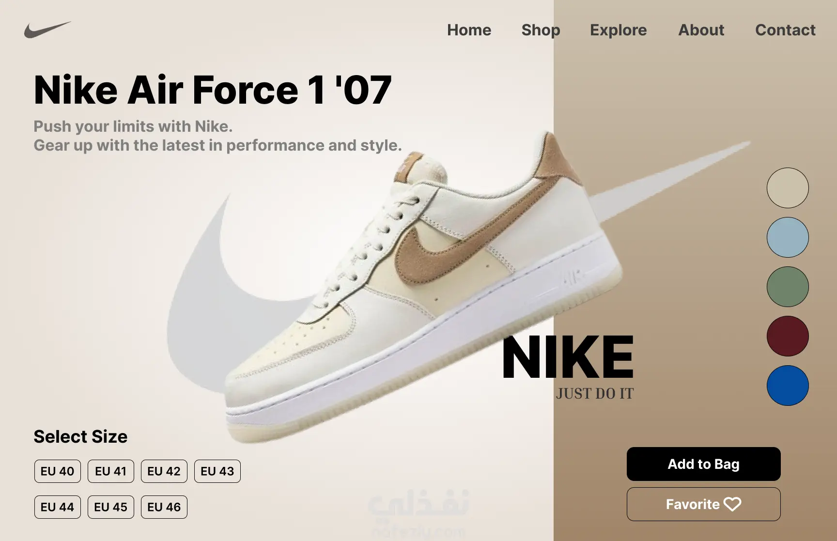Pick size EU 45
This screenshot has height=541, width=837.
click(x=111, y=507)
